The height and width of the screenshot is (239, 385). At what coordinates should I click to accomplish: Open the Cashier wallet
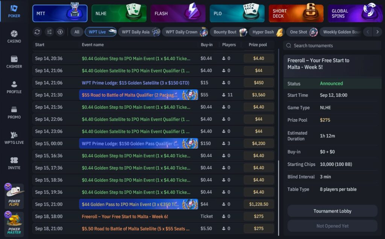14,62
